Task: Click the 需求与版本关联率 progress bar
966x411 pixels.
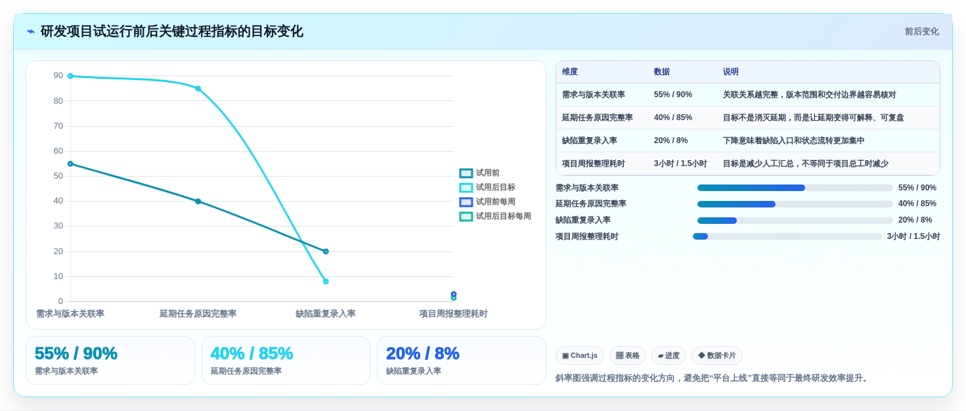Action: click(x=795, y=188)
